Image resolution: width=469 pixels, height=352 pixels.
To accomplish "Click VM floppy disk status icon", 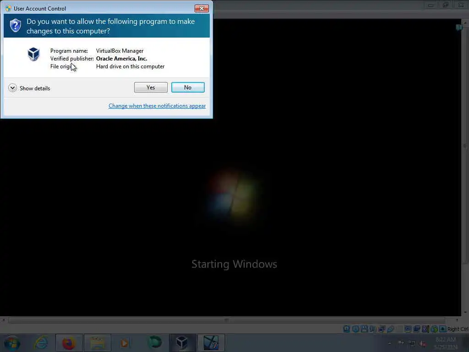I will 364,329.
